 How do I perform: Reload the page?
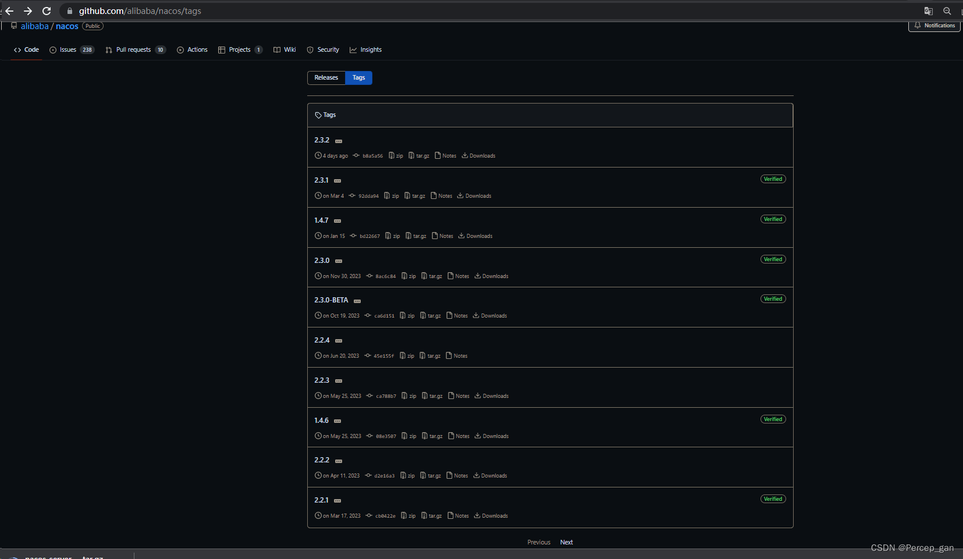click(47, 11)
